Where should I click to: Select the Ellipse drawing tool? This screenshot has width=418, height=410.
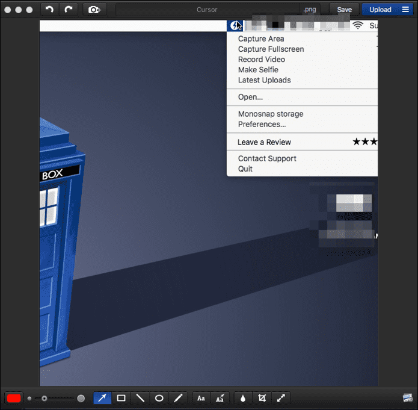pyautogui.click(x=159, y=398)
